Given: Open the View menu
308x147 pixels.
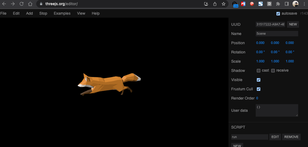Looking at the screenshot, I should point(81,13).
